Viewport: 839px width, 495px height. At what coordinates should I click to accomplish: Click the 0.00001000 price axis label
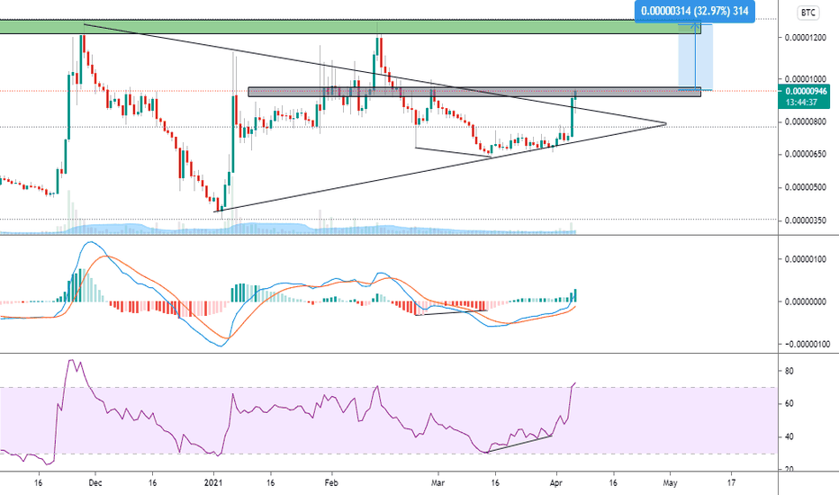pyautogui.click(x=806, y=79)
